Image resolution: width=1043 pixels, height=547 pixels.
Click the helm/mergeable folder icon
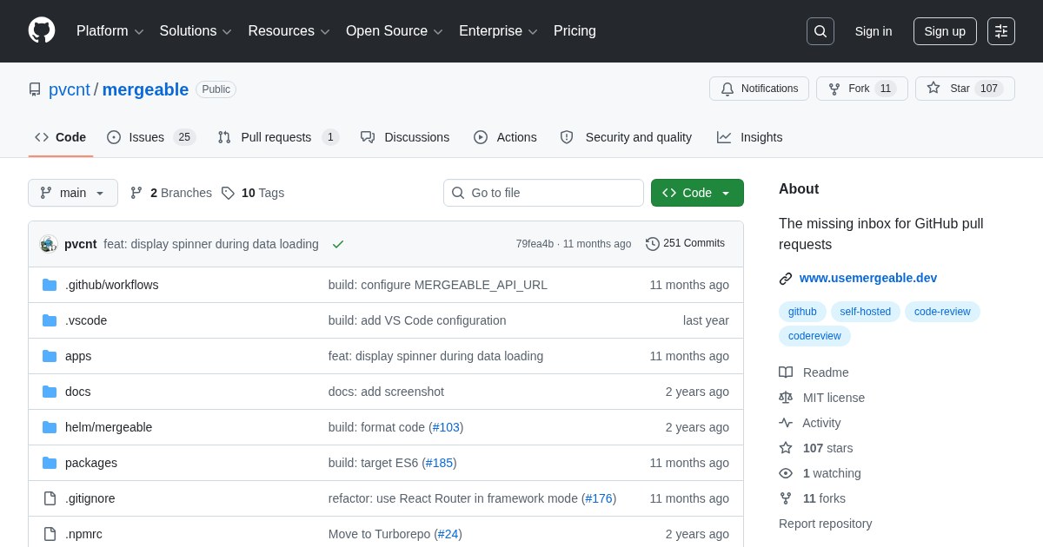(x=50, y=427)
